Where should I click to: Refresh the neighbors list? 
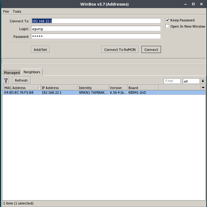(21, 80)
